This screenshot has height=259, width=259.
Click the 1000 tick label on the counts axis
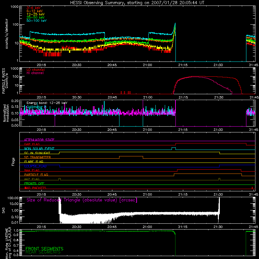tap(14, 7)
